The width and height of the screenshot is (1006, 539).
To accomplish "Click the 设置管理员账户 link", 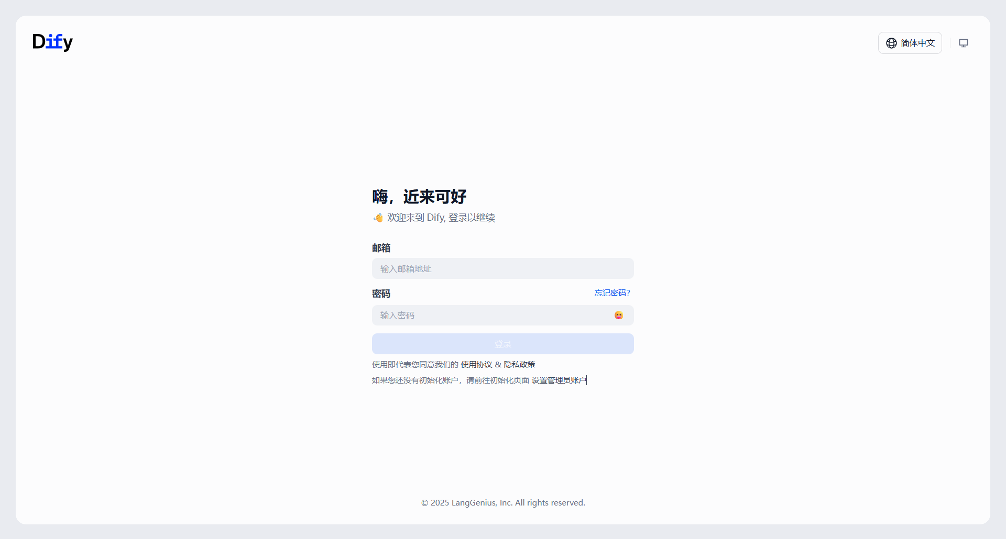I will pos(559,380).
